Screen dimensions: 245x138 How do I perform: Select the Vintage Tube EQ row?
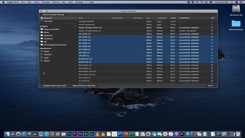147,21
